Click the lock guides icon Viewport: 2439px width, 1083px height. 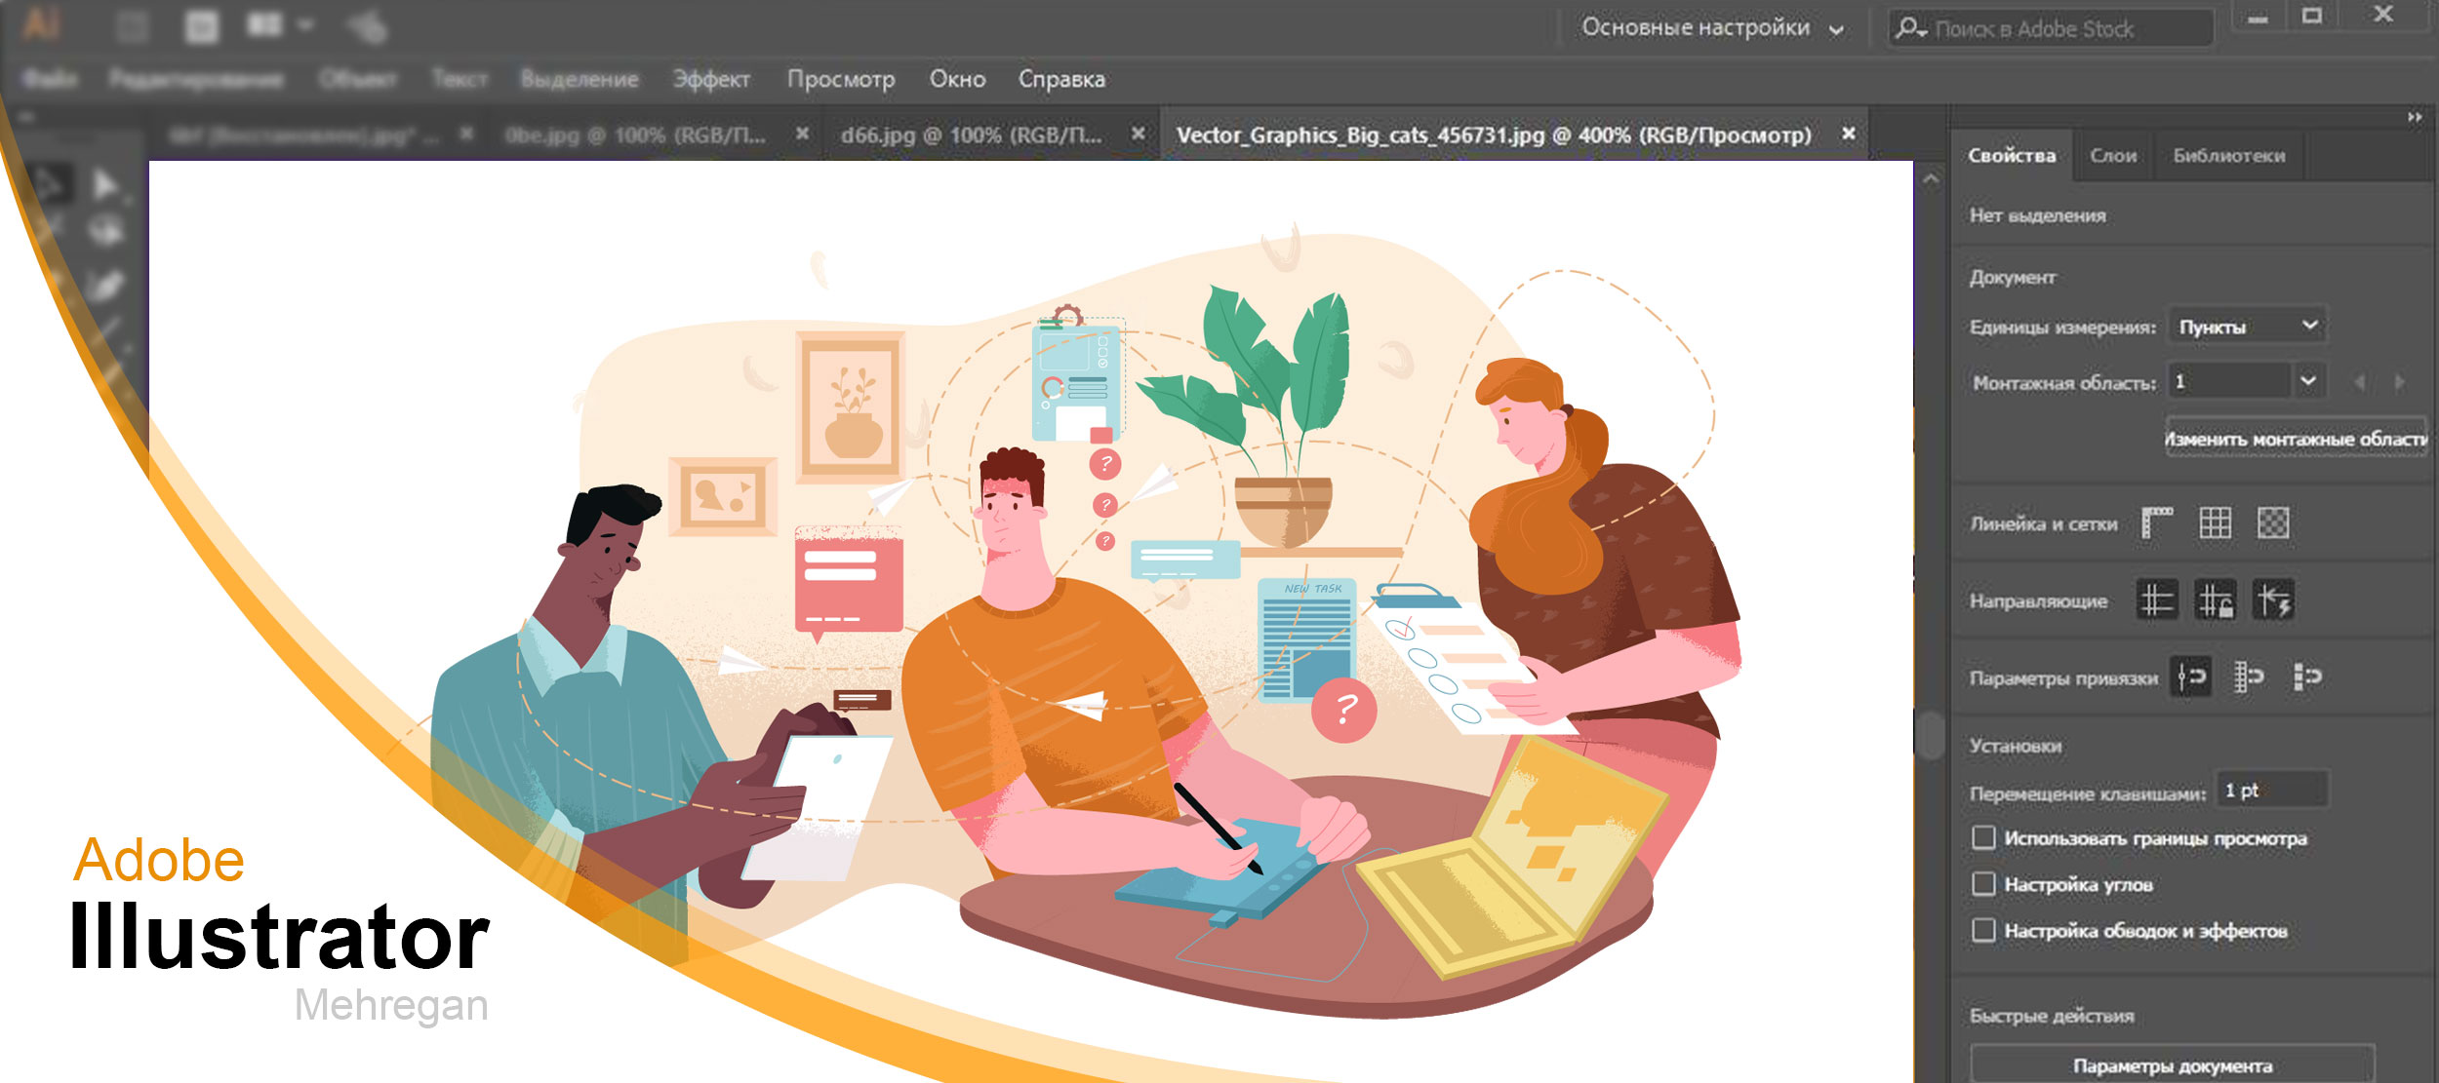point(2215,600)
